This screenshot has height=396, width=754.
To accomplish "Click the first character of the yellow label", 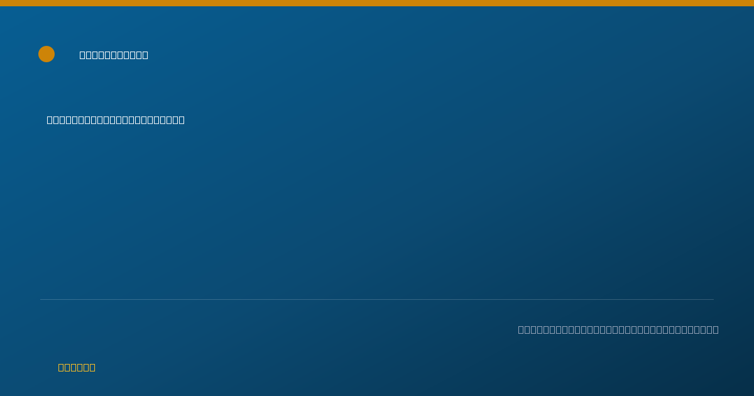I will [62, 367].
